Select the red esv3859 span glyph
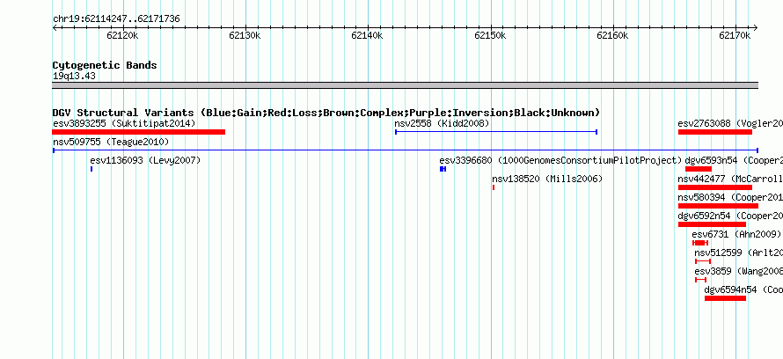Viewport: 783px width, 359px height. point(700,280)
